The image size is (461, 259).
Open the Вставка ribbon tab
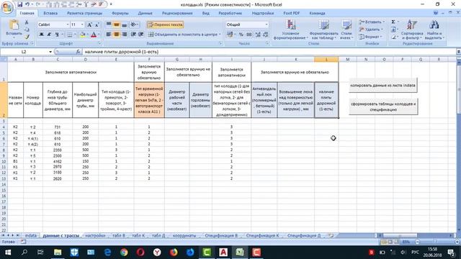(x=50, y=13)
